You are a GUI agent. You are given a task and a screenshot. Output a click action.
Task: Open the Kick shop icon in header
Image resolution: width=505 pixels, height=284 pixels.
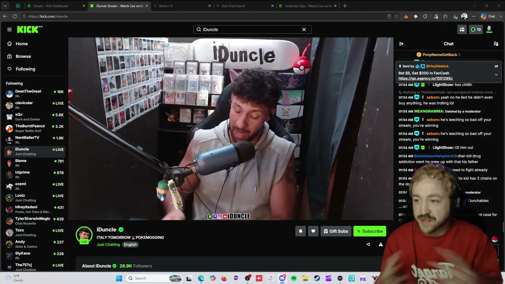pyautogui.click(x=462, y=30)
